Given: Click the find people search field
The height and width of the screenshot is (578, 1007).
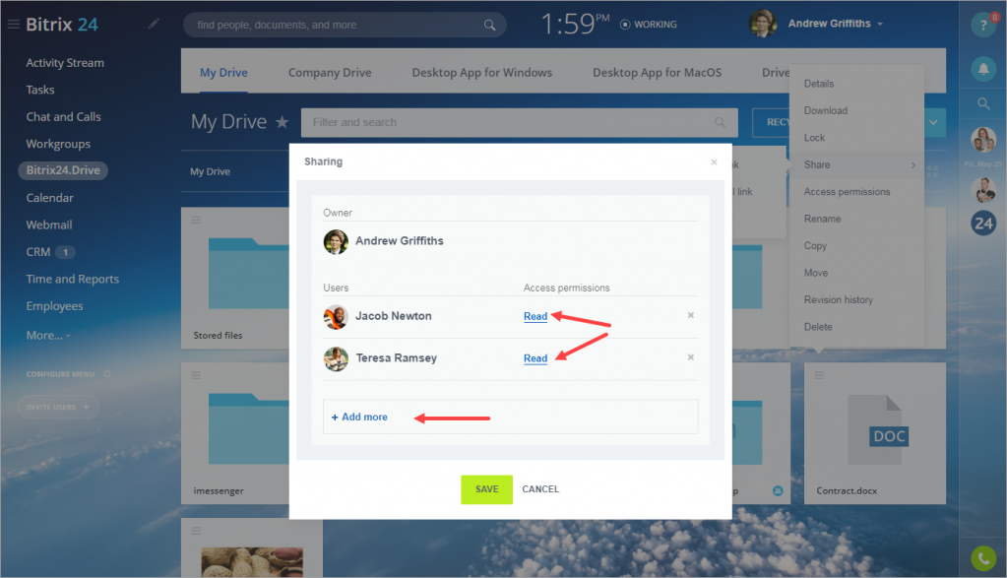Looking at the screenshot, I should [x=345, y=25].
